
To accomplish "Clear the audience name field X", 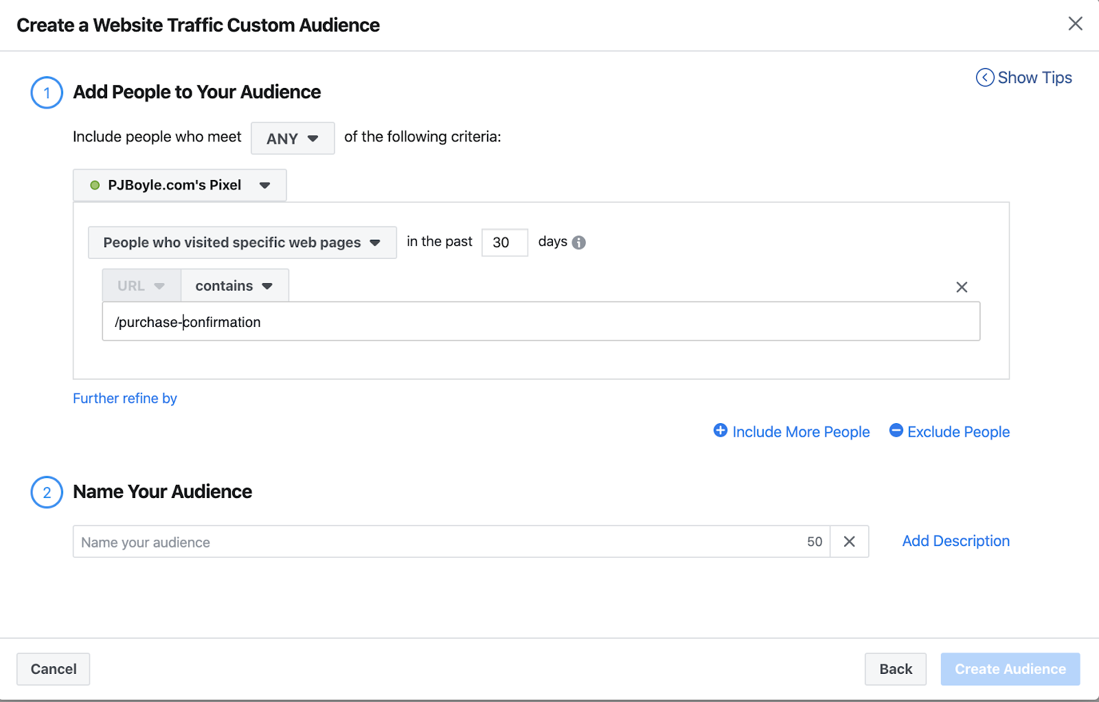I will 849,541.
